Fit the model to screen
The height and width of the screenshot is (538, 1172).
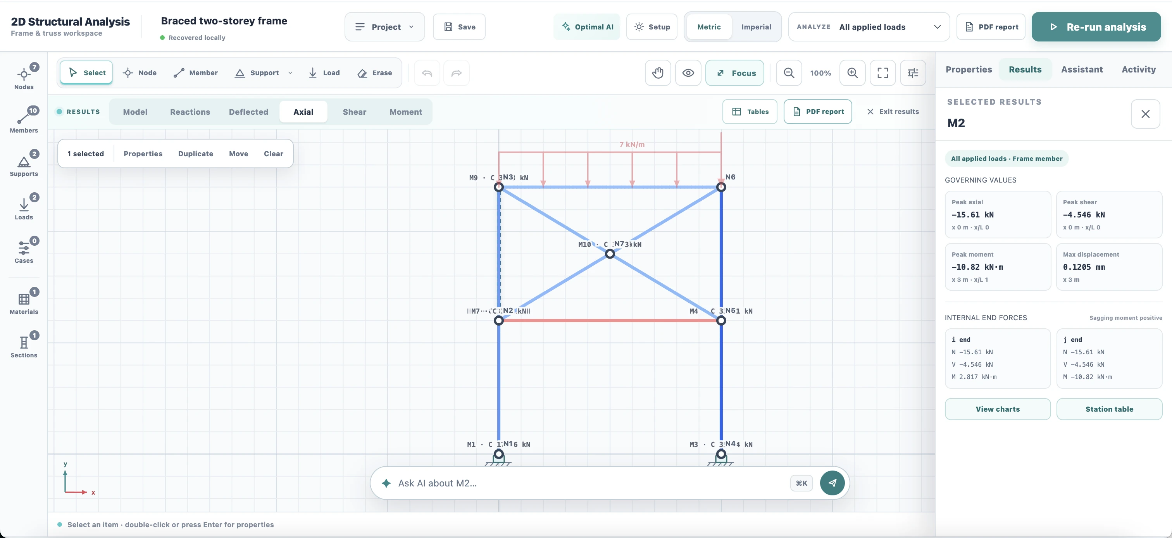pyautogui.click(x=882, y=73)
